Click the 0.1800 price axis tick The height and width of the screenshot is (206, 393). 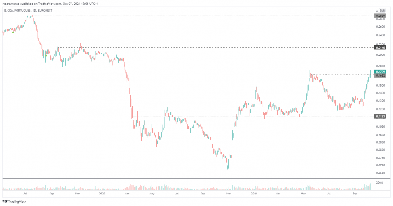click(x=380, y=66)
